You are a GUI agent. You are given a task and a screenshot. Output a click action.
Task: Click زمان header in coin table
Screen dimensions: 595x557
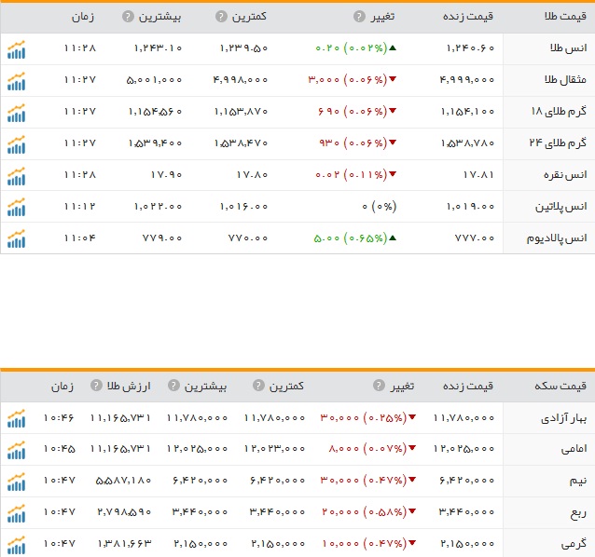[x=62, y=387]
